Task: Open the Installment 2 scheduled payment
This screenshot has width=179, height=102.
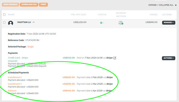Action: tap(15, 77)
